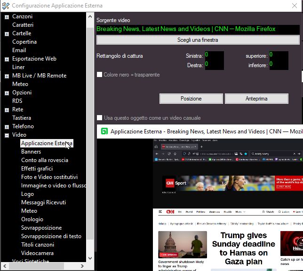303x271 pixels.
Task: Click the Posizione button
Action: coord(191,99)
